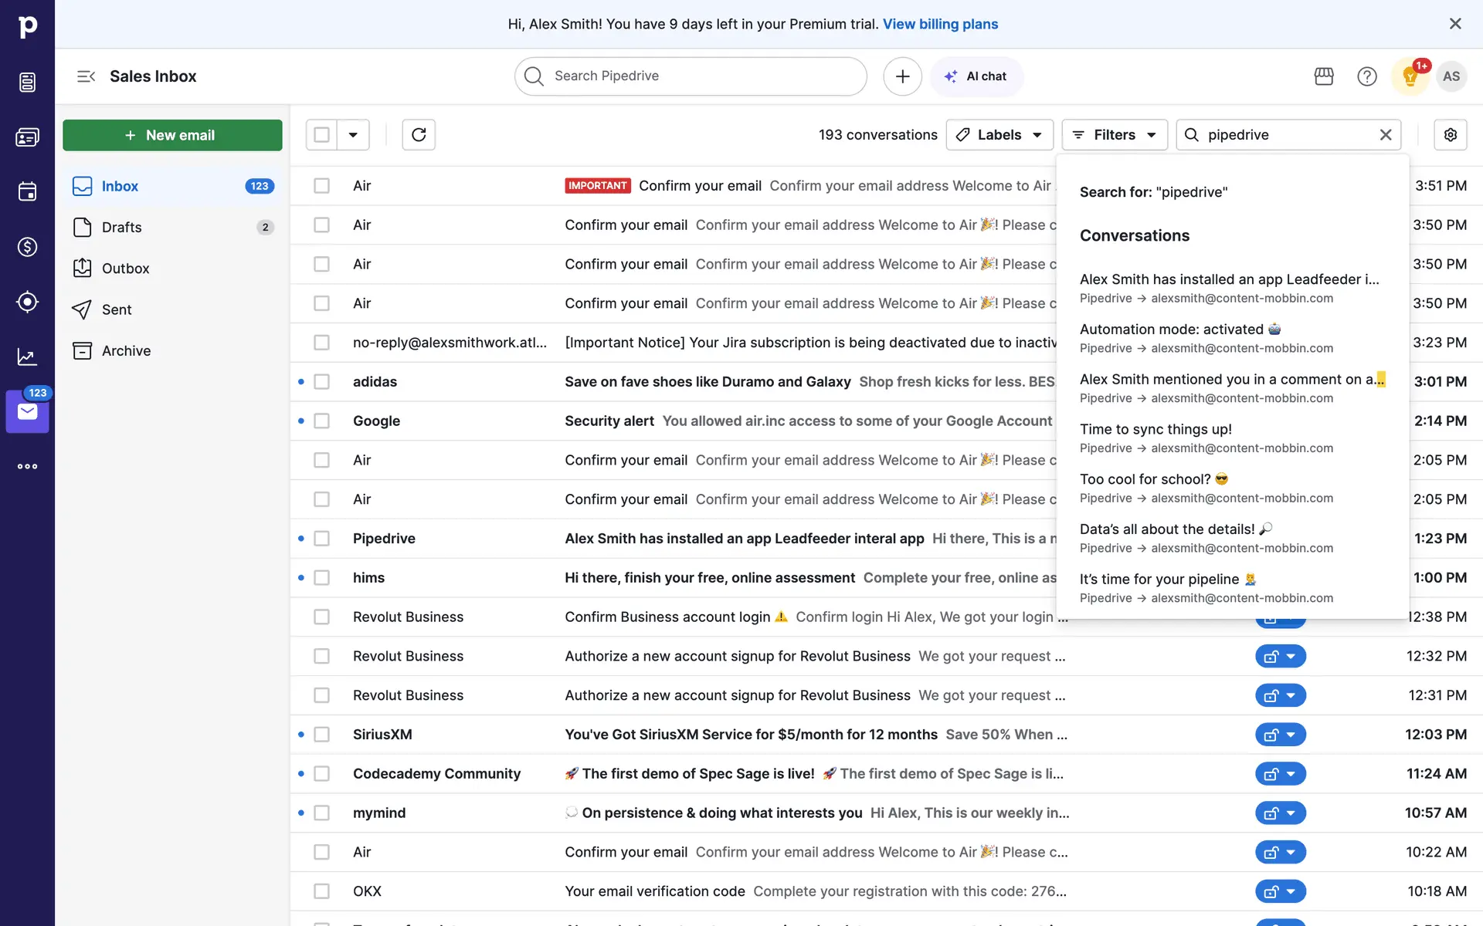This screenshot has width=1483, height=926.
Task: Open inbox settings gear icon
Action: pyautogui.click(x=1450, y=135)
